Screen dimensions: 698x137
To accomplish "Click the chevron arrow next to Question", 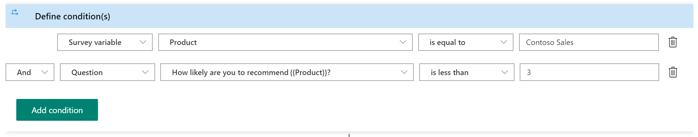I will point(145,72).
